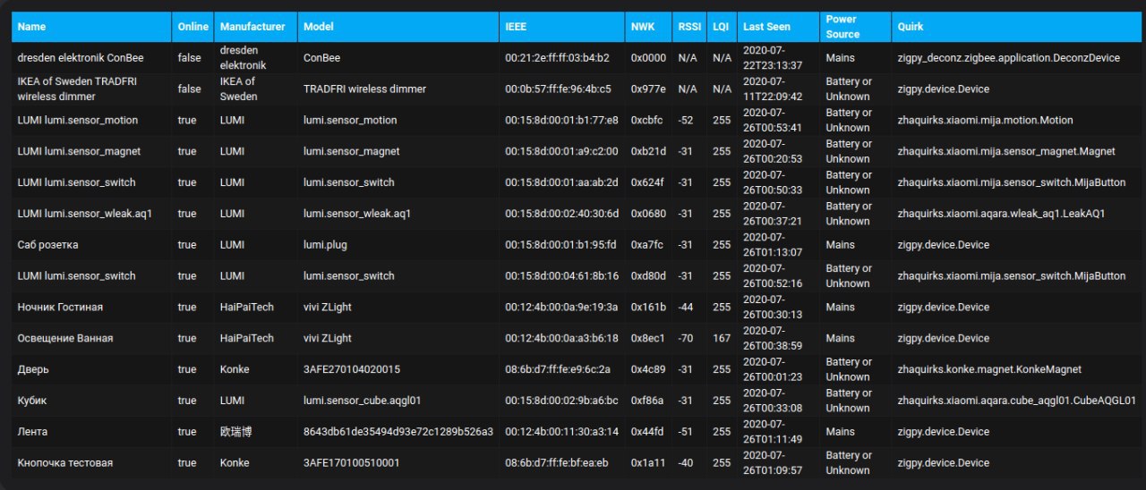This screenshot has width=1146, height=490.
Task: Click the quirk zhaquirks.xiaomi.mija.sensor_magnet.Magnet
Action: pyautogui.click(x=1006, y=152)
